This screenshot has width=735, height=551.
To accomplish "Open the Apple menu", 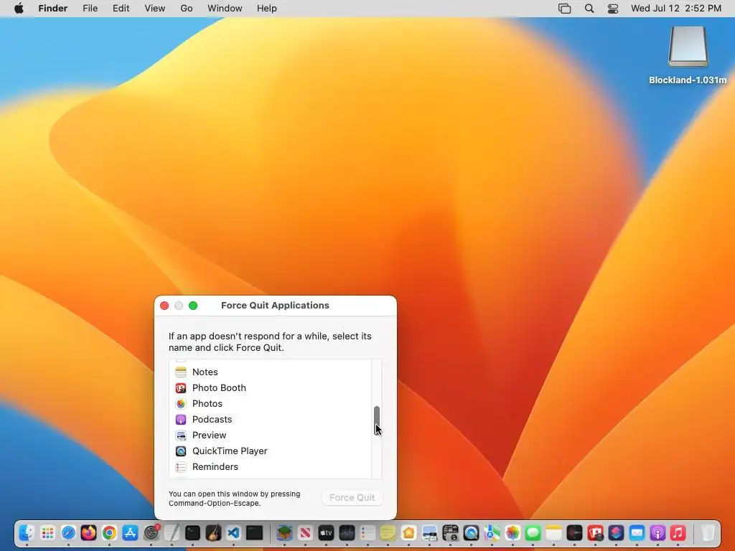I will (19, 9).
